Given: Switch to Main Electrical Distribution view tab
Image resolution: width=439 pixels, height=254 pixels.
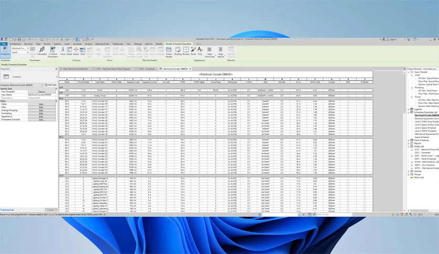Looking at the screenshot, I should coord(75,69).
